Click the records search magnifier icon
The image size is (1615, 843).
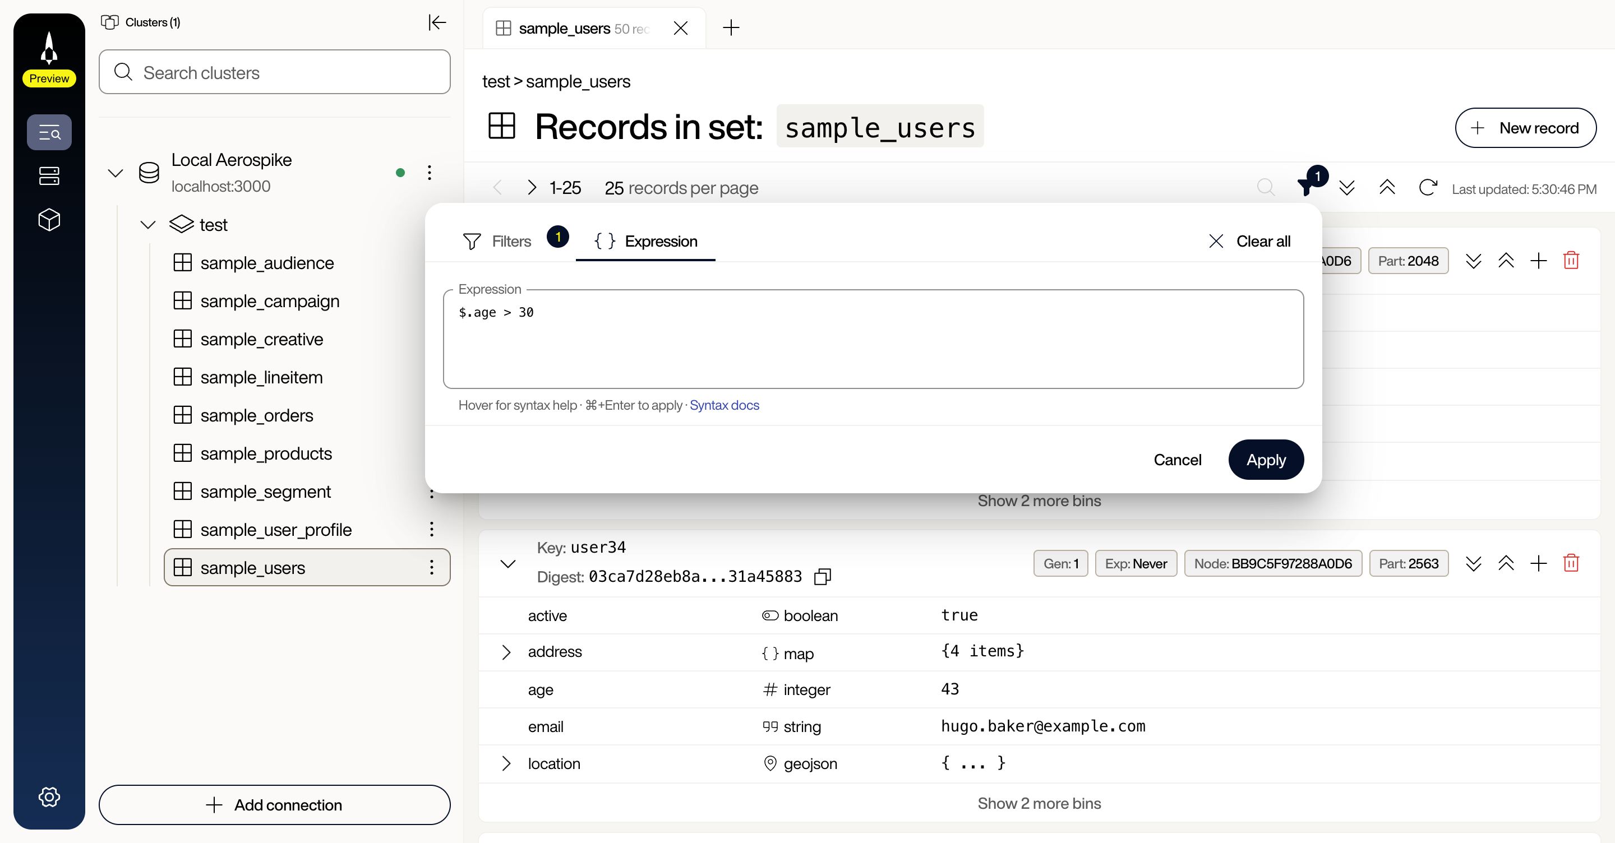(1266, 187)
